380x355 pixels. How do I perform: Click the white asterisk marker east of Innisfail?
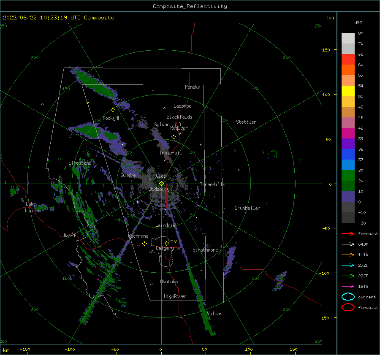201,145
